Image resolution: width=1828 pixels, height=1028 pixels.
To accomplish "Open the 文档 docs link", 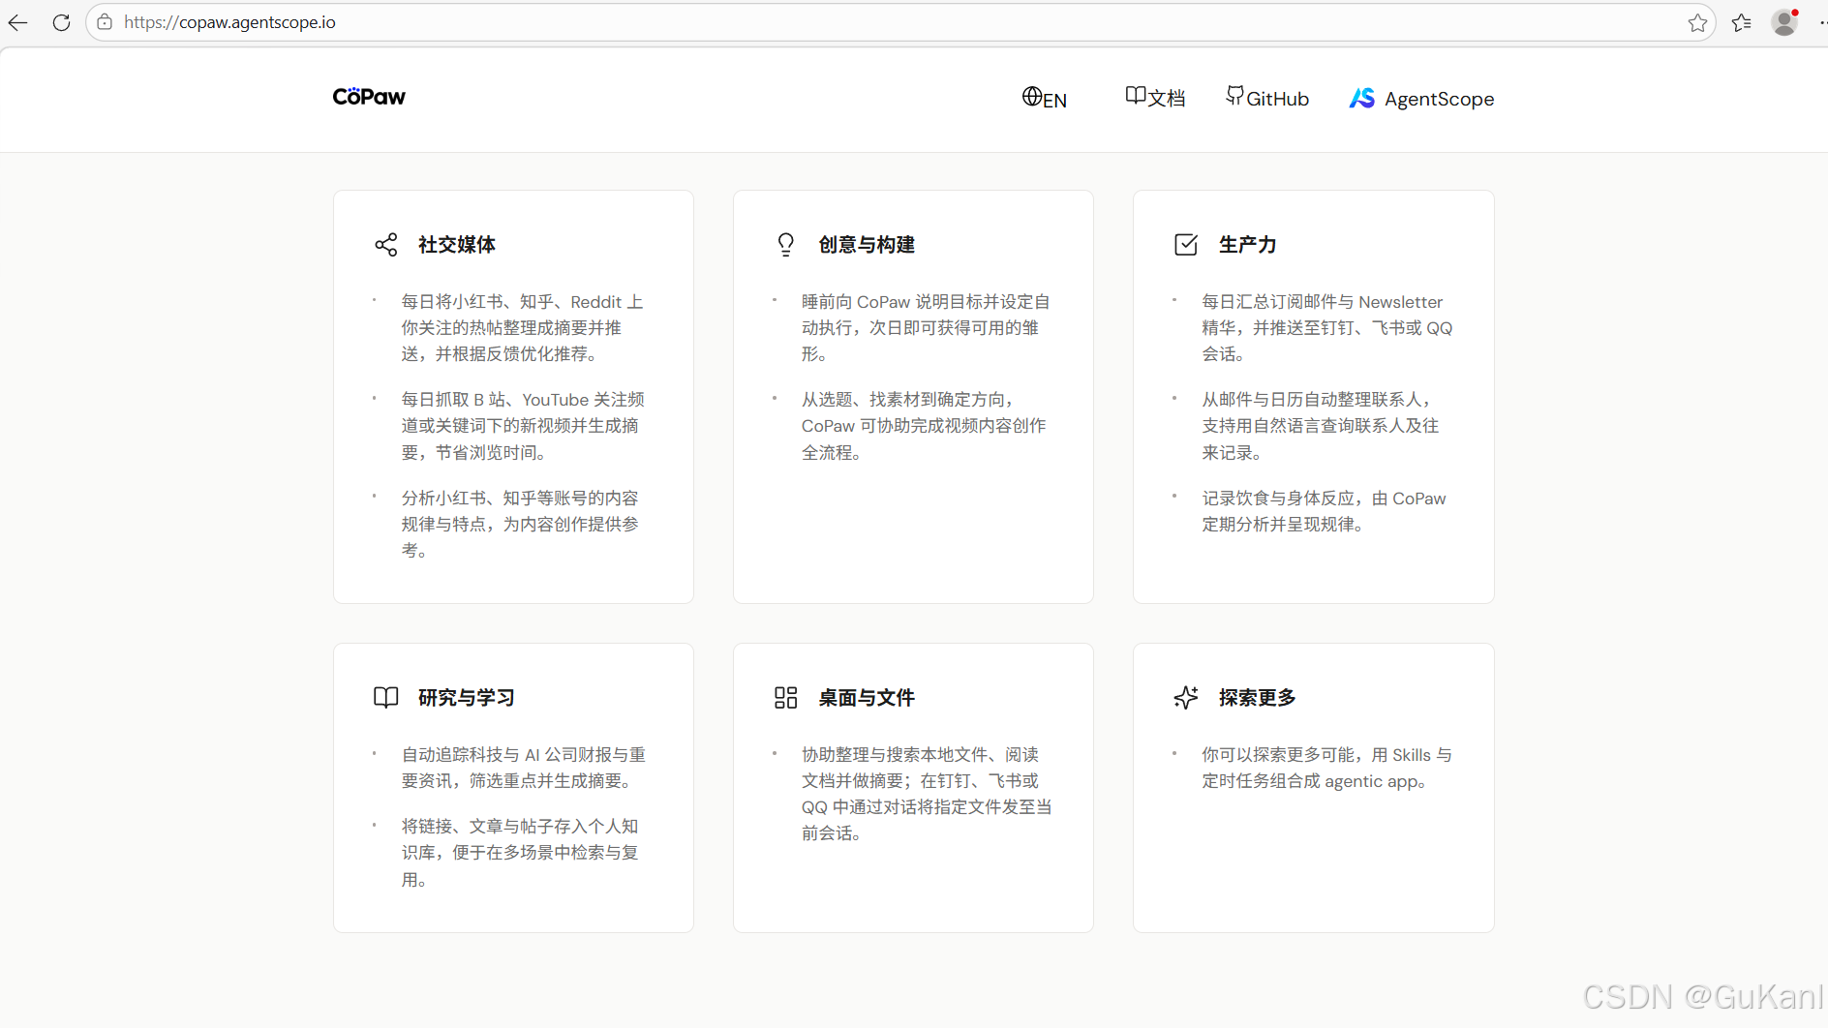I will 1155,98.
